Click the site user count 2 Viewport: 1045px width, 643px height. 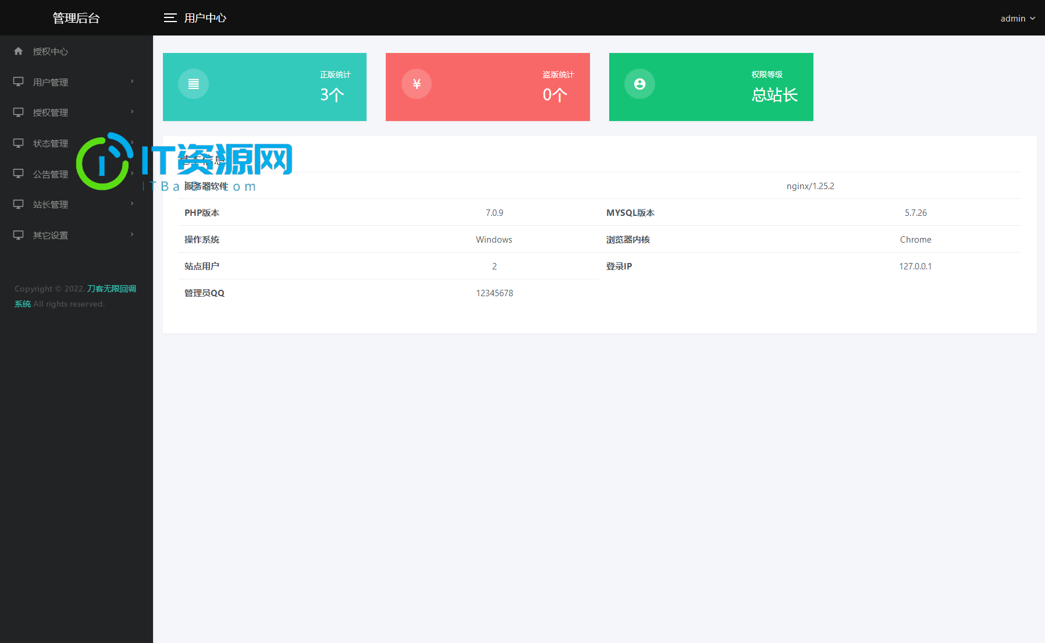click(x=495, y=267)
